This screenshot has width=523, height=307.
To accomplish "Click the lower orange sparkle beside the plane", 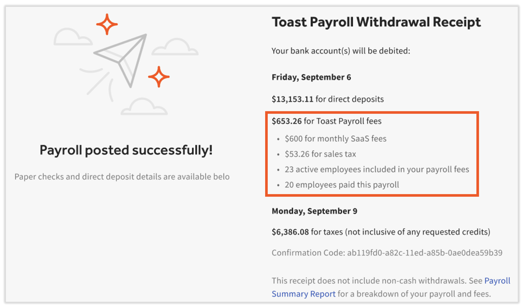I will [159, 77].
